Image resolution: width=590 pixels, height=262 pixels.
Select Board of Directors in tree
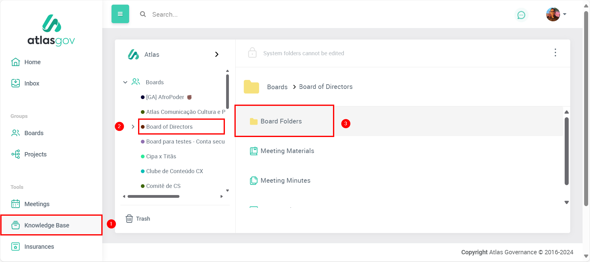[169, 127]
